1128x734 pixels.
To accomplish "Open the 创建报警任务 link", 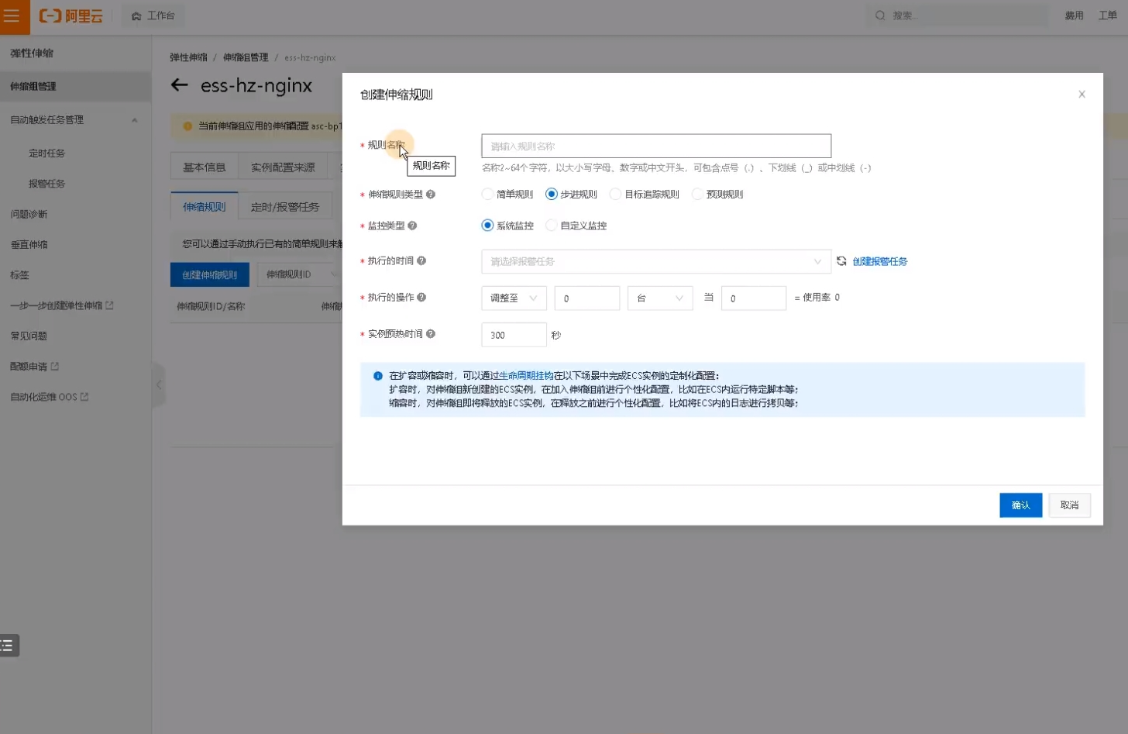I will [879, 262].
